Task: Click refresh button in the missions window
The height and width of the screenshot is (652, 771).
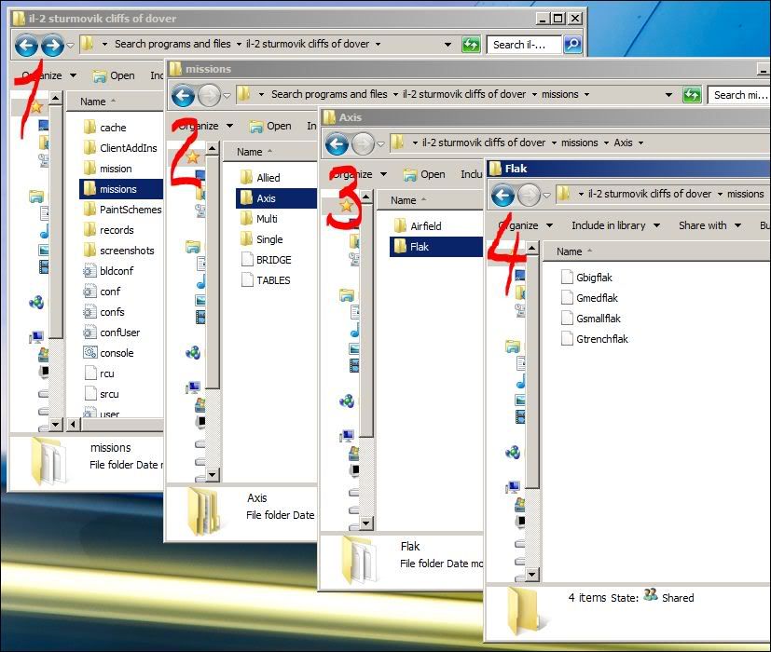Action: 692,95
